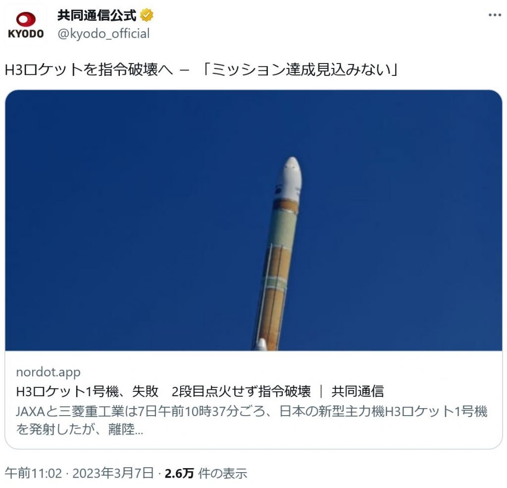Viewport: 507px width, 488px height.
Task: Click the KYODO wordmark under the logo
Action: coord(26,34)
